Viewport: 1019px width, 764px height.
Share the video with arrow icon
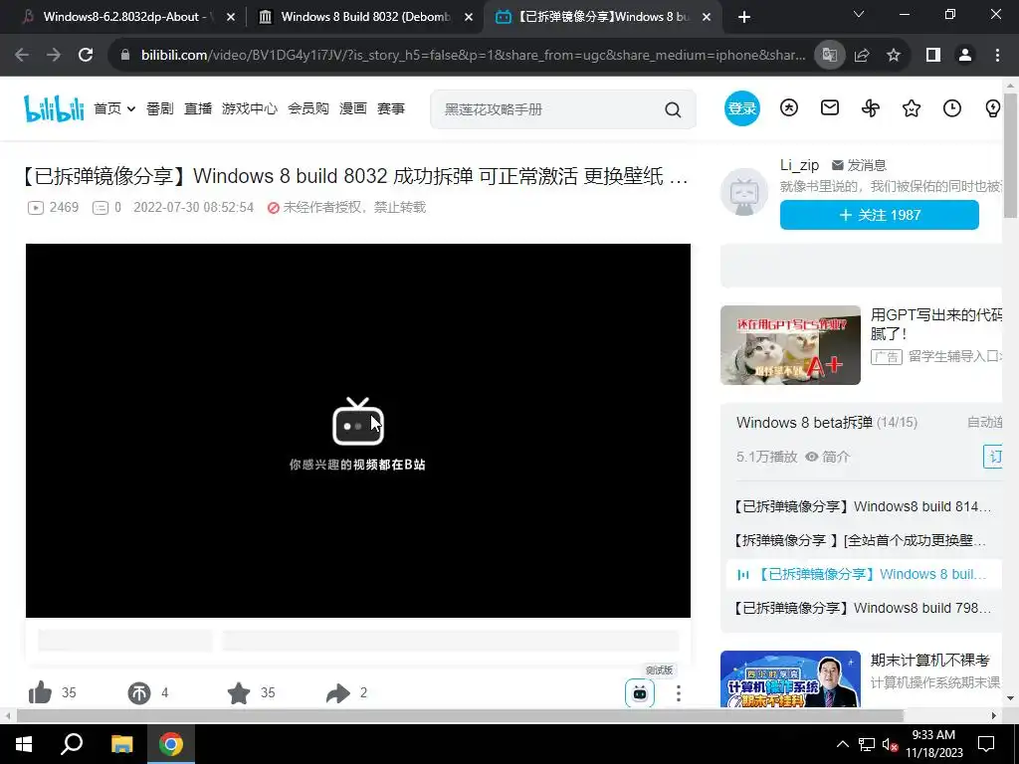[338, 693]
